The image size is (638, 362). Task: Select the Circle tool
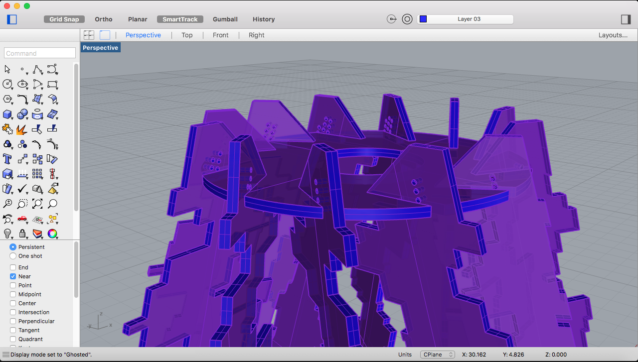[x=7, y=84]
